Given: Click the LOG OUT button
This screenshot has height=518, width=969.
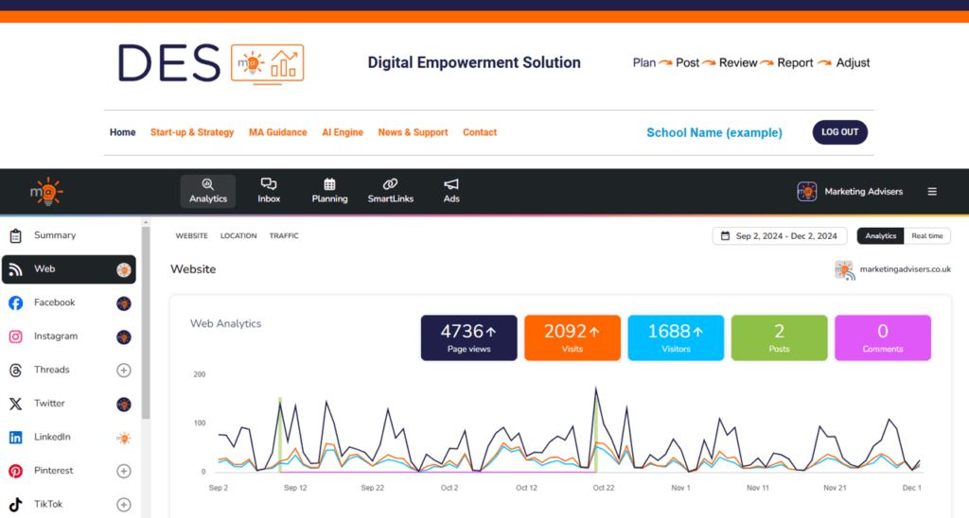Looking at the screenshot, I should 840,132.
